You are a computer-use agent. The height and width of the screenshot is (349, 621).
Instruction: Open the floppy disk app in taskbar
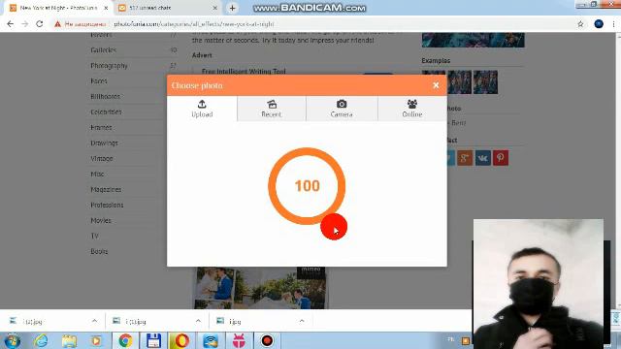(x=153, y=340)
